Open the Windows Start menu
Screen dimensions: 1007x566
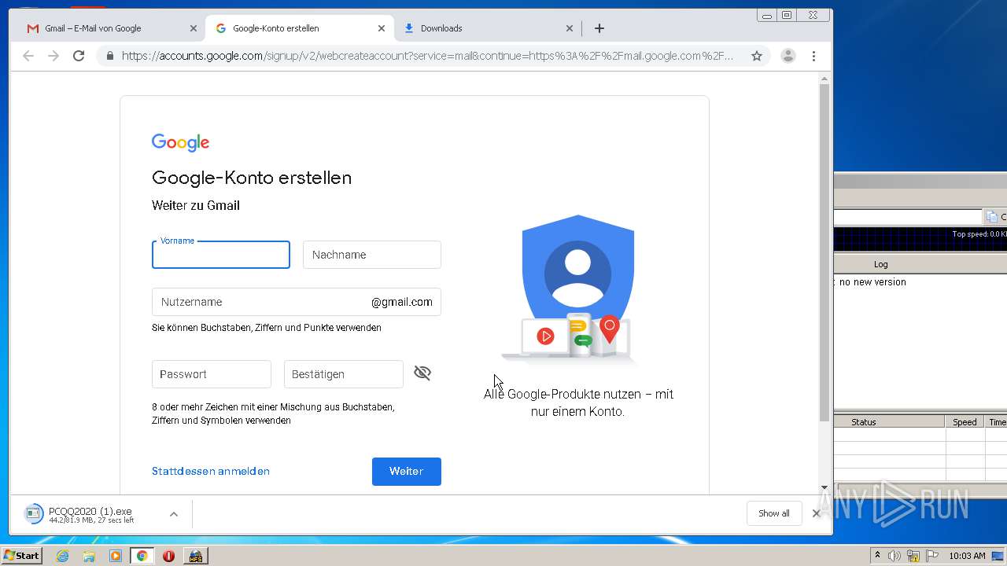(x=21, y=556)
